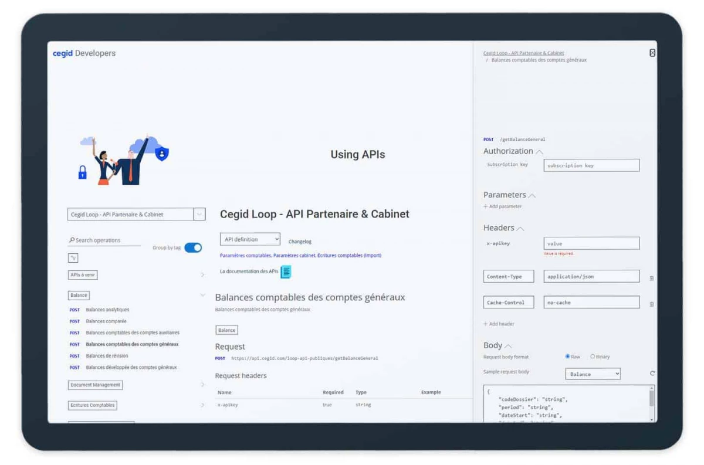This screenshot has width=704, height=465.
Task: Toggle the Group by tag switch
Action: coord(193,248)
